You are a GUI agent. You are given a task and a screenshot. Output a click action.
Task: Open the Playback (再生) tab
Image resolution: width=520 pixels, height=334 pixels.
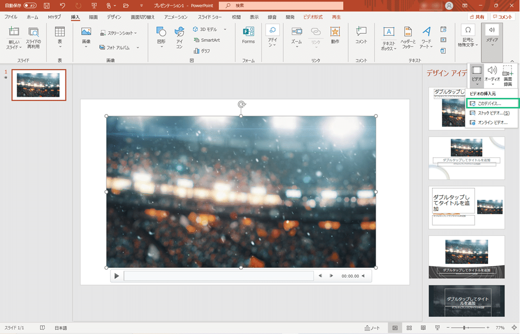pos(336,17)
